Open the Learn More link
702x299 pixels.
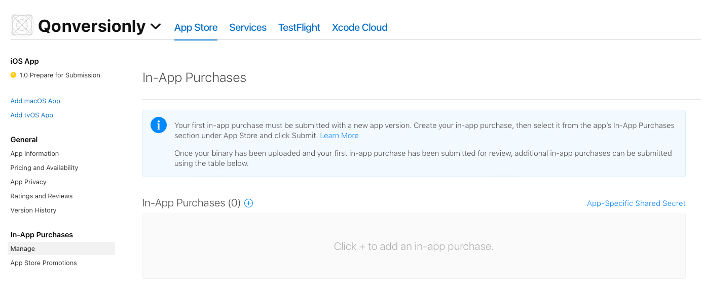point(339,136)
